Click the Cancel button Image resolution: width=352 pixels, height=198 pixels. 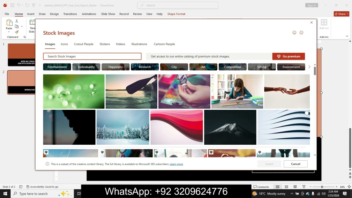(x=296, y=164)
